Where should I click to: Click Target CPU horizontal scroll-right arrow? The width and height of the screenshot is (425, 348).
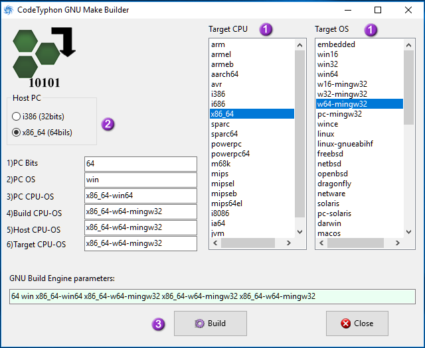coord(289,243)
